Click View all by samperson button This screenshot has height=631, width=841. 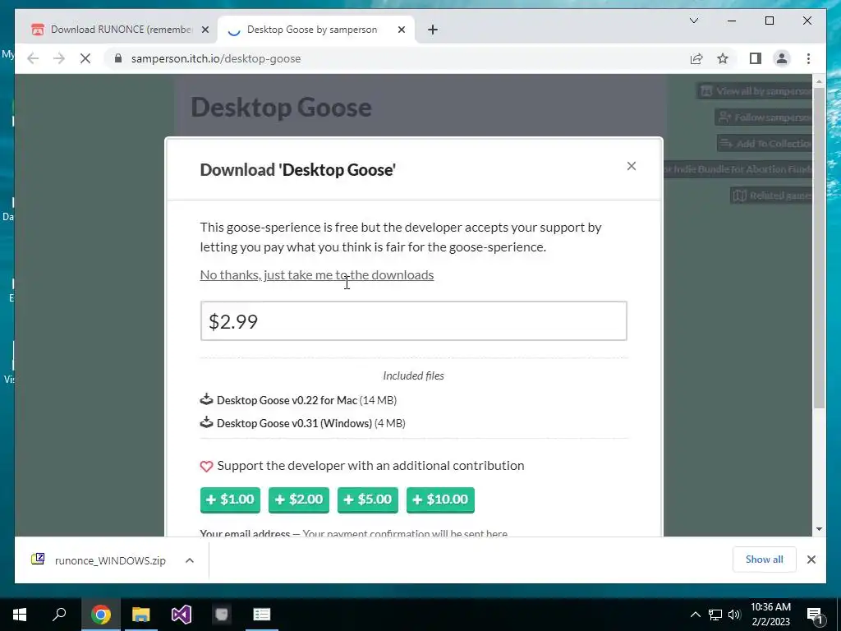[756, 91]
